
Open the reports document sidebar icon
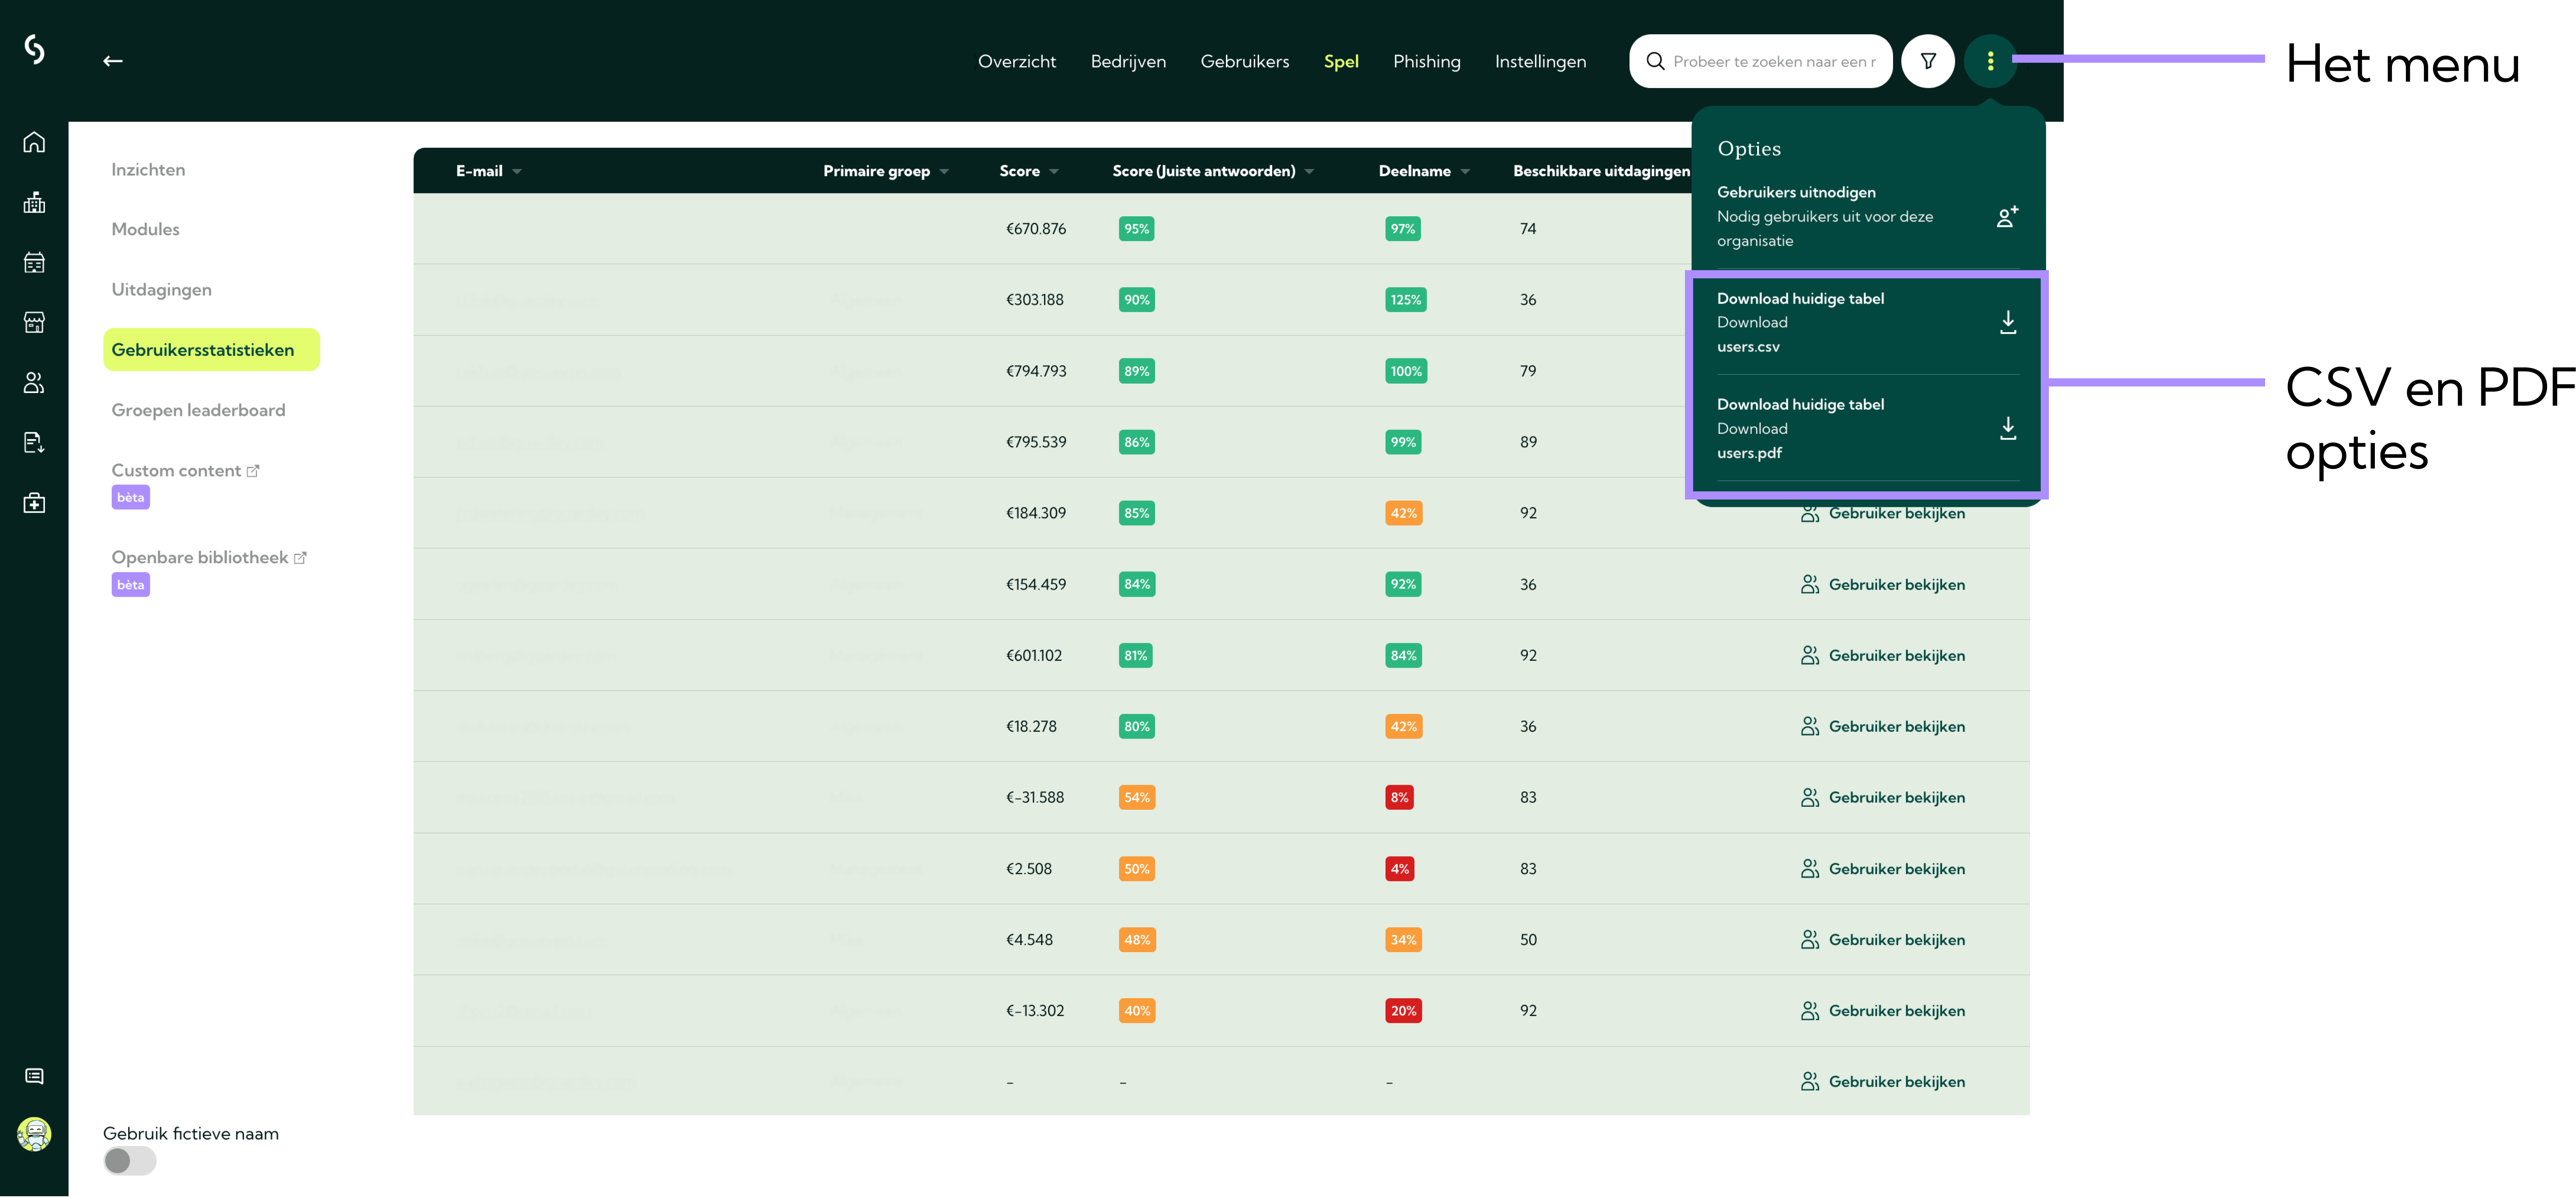(x=34, y=442)
